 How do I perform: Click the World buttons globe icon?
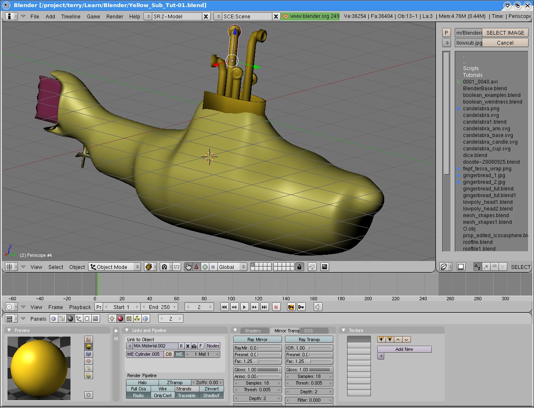(x=145, y=319)
